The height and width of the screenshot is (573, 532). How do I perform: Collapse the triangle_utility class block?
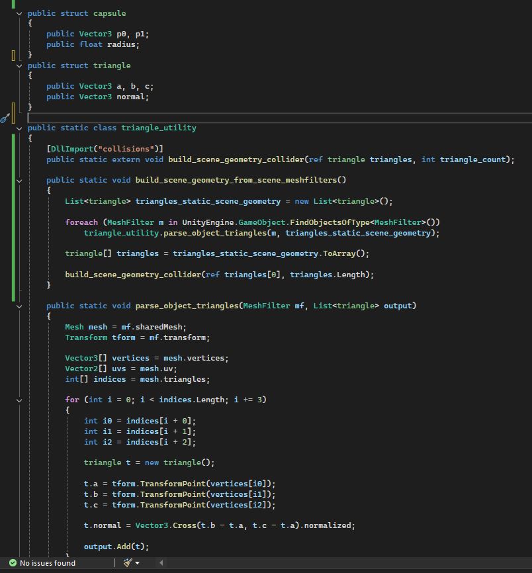point(19,128)
